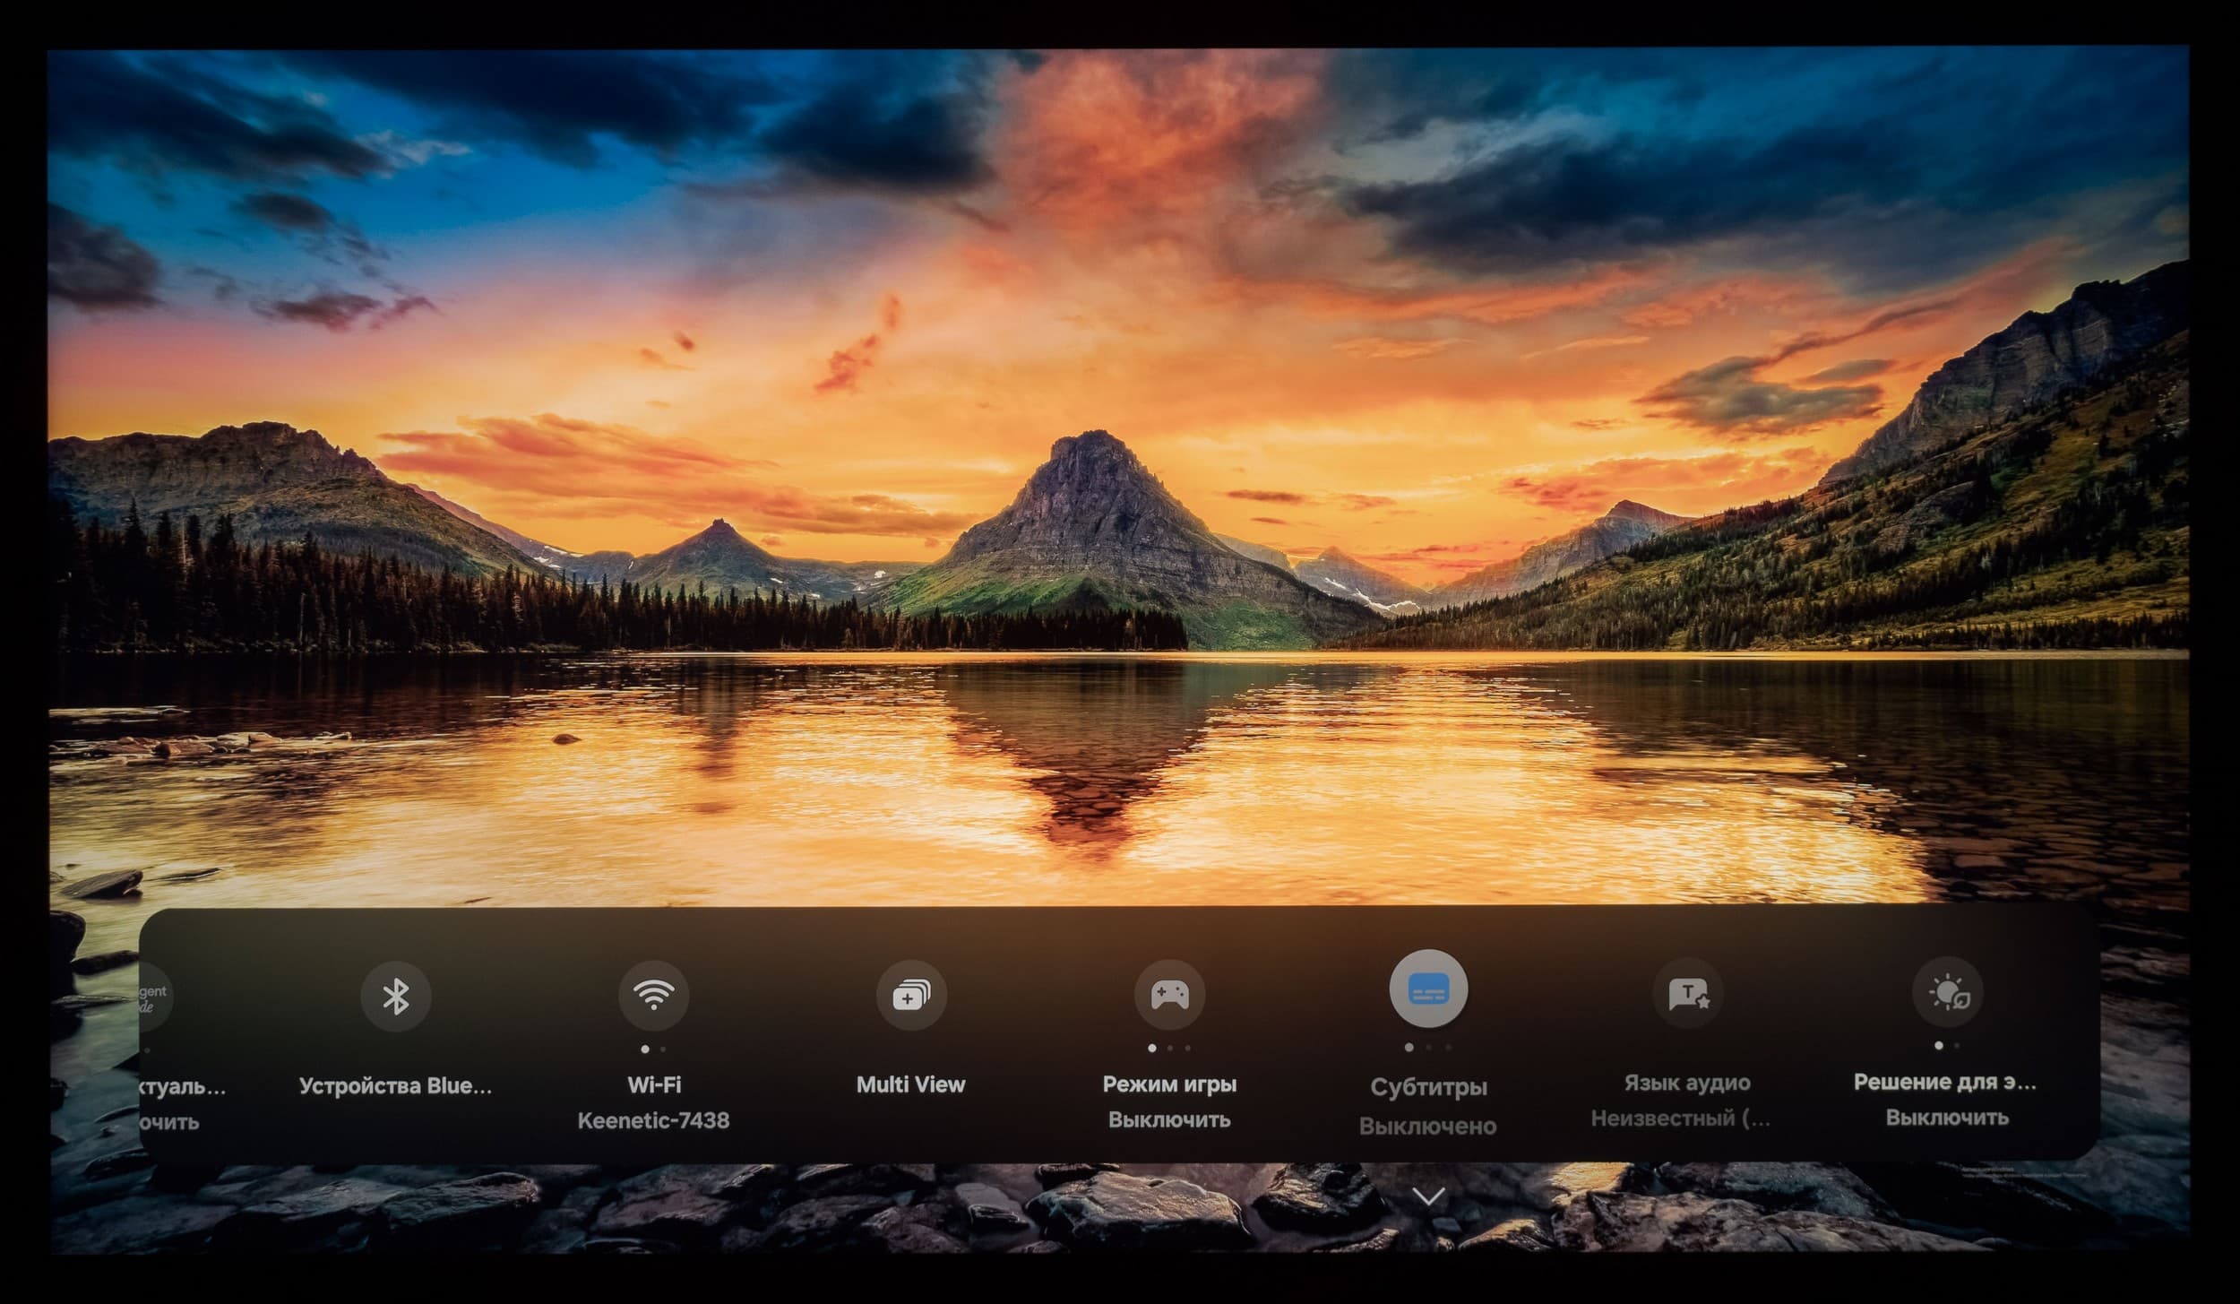Select the energy saving sun-leaf icon
This screenshot has width=2240, height=1304.
tap(1947, 993)
